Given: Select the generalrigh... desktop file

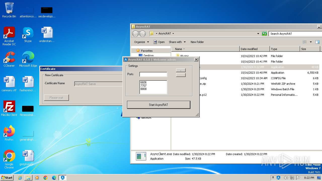Looking at the screenshot, I should point(28,135).
